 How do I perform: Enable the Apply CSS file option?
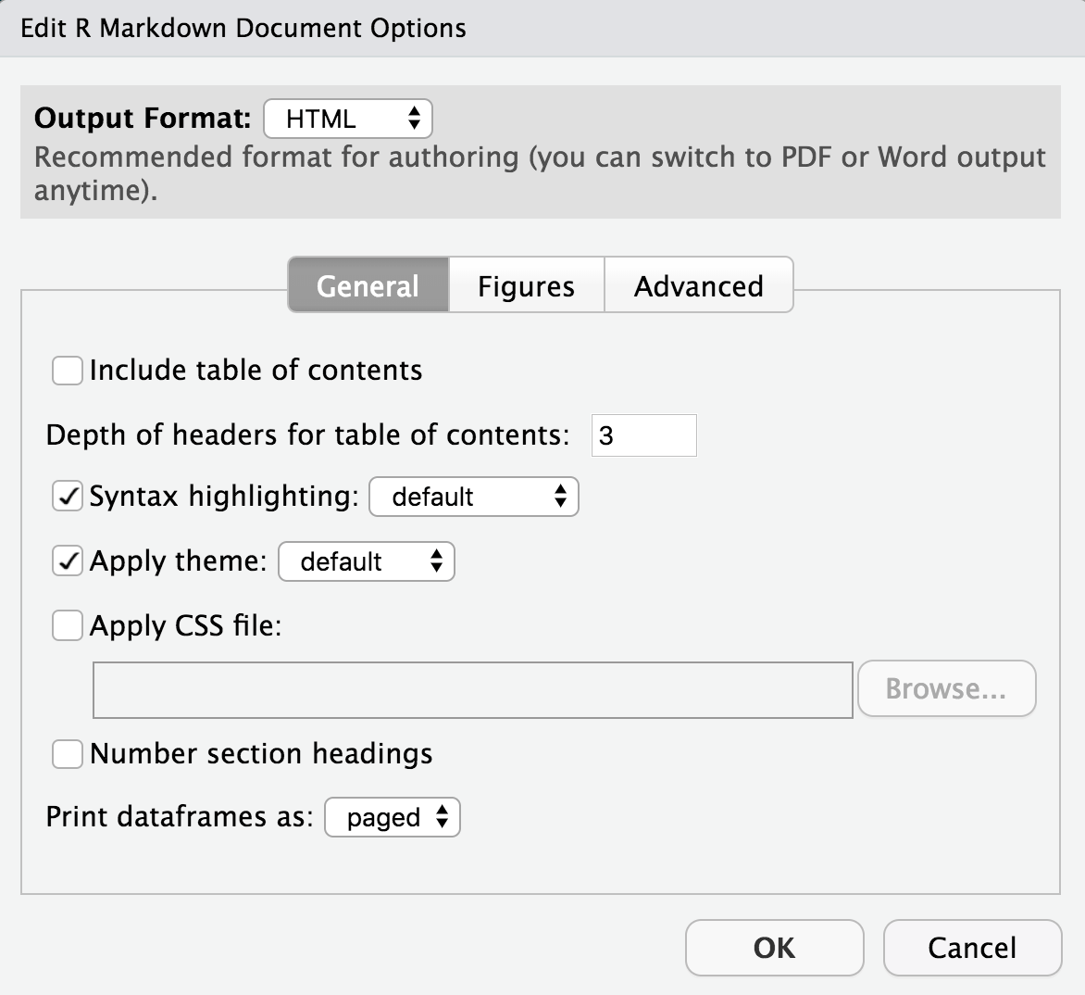66,625
